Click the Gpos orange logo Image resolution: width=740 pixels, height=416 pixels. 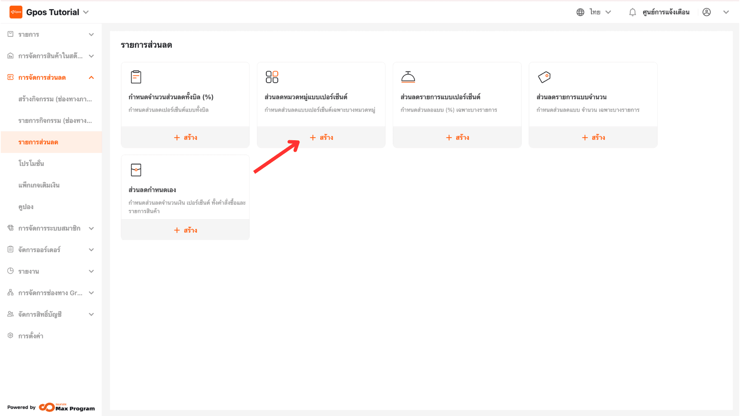pos(16,12)
